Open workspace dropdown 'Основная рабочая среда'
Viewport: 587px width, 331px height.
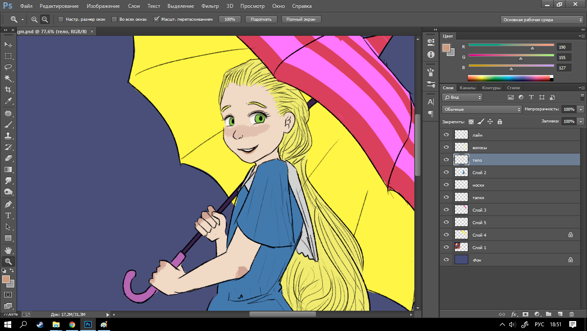tap(542, 19)
